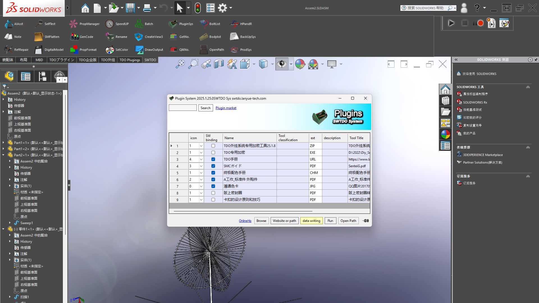This screenshot has height=303, width=539.
Task: Select the MBD tab
Action: pyautogui.click(x=39, y=60)
